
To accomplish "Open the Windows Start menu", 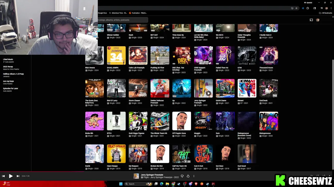I will tap(121, 184).
